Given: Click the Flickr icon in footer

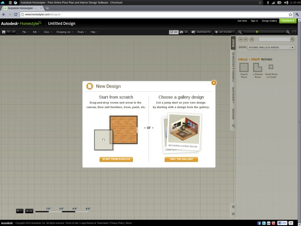Looking at the screenshot, I should [269, 223].
